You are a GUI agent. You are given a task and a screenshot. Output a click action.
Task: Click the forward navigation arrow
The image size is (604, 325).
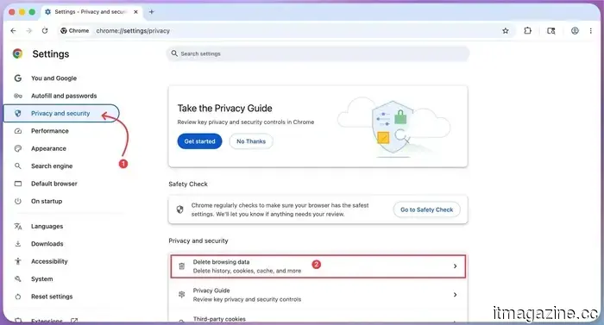pos(28,31)
